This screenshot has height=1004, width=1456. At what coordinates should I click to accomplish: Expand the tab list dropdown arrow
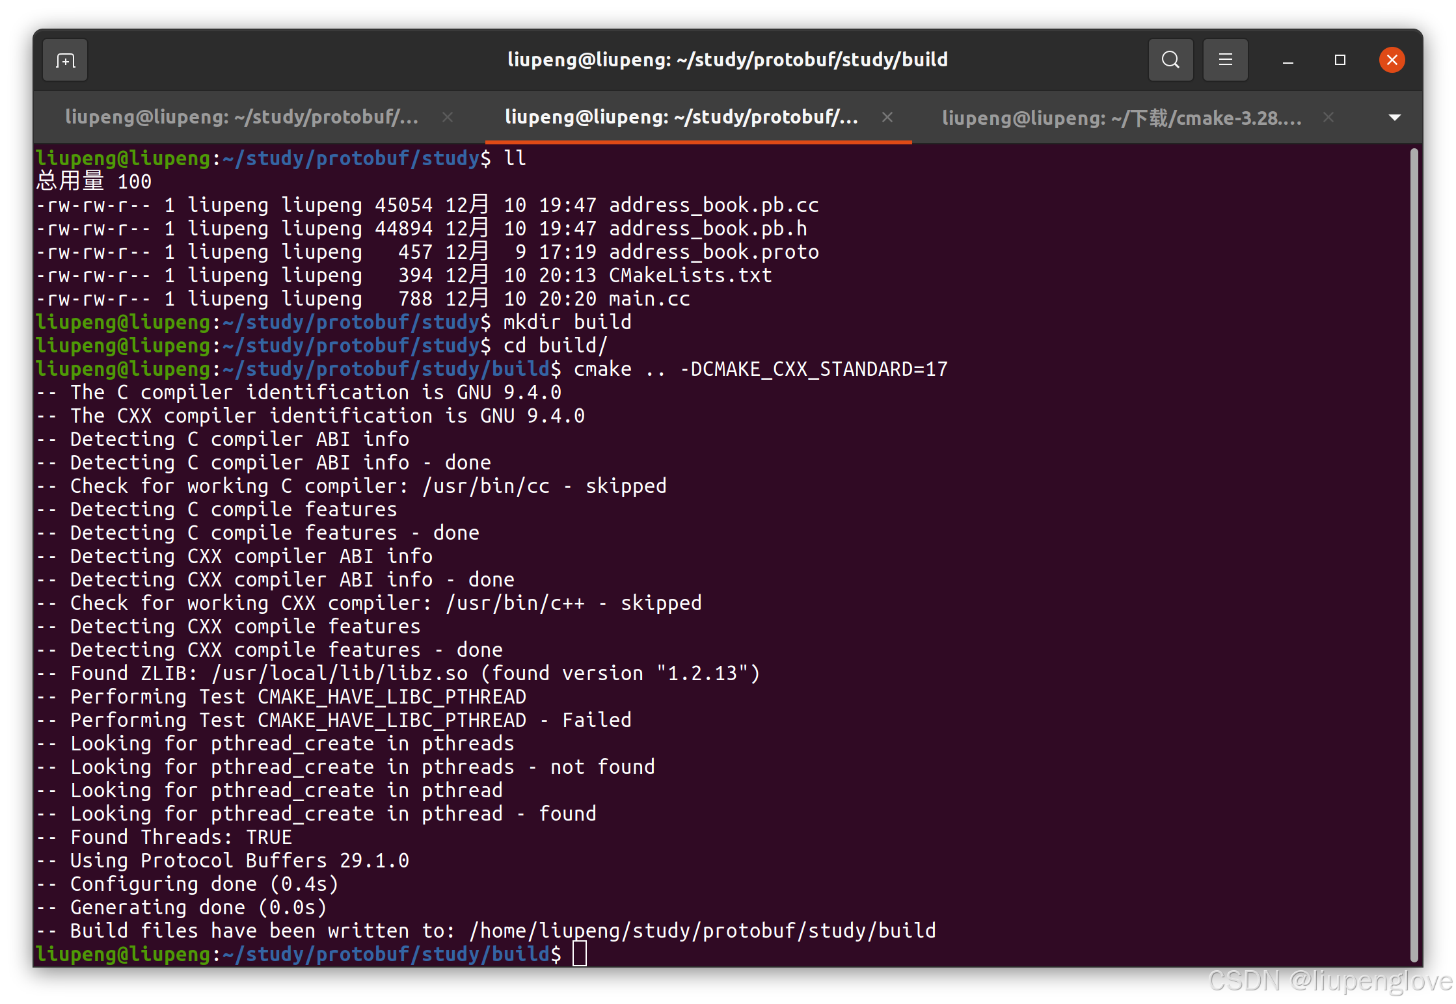(1394, 118)
